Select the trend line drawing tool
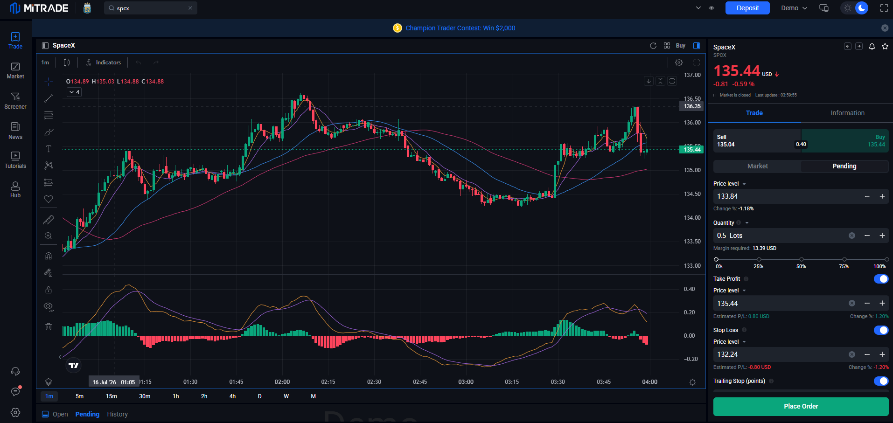Screen dimensions: 893x423 point(49,98)
